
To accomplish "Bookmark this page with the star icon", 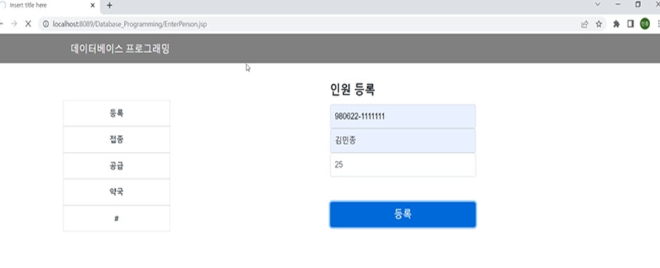I will pos(598,24).
